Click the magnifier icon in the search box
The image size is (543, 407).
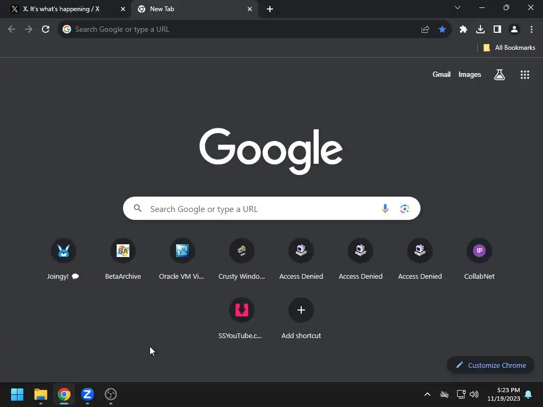[137, 208]
